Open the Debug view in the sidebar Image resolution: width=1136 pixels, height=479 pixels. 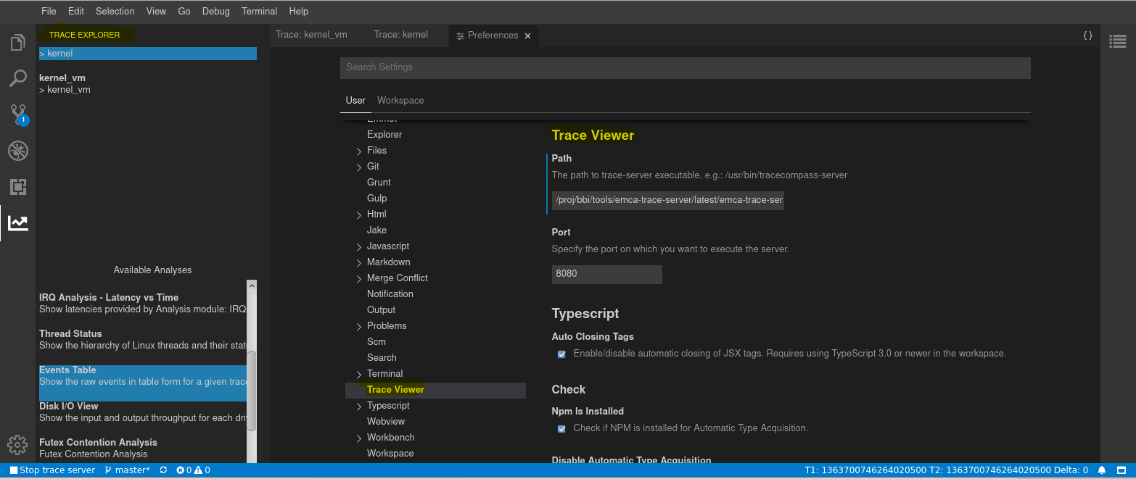[17, 151]
